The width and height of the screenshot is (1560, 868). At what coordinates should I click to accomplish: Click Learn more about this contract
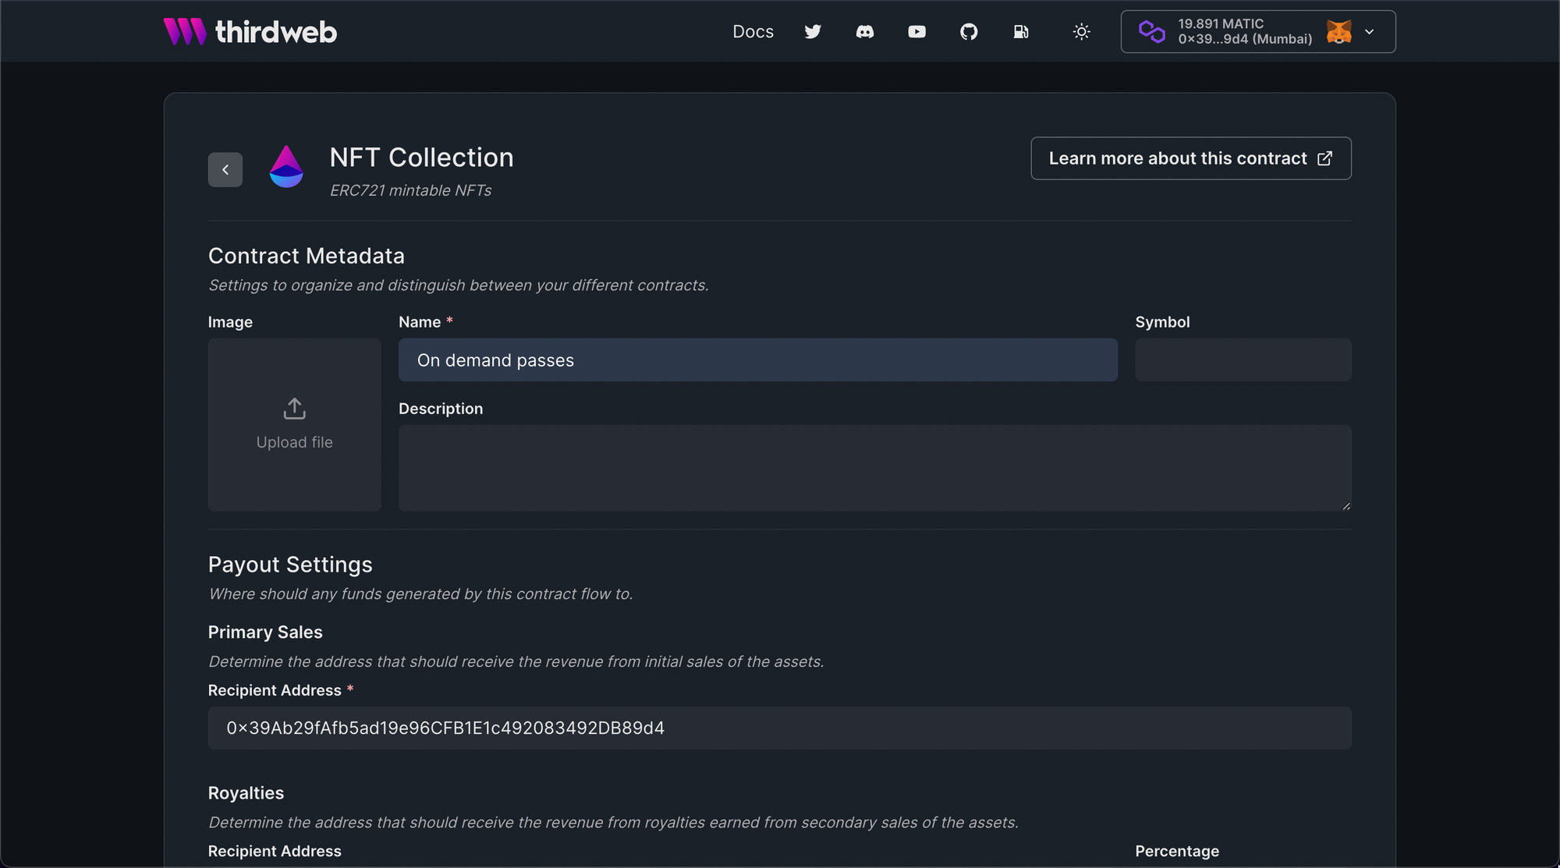click(x=1178, y=158)
